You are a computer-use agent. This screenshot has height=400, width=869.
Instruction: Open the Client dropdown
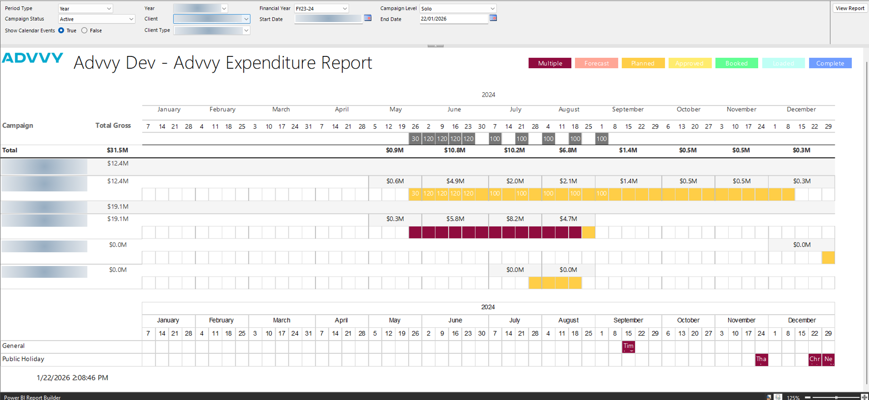pos(211,19)
